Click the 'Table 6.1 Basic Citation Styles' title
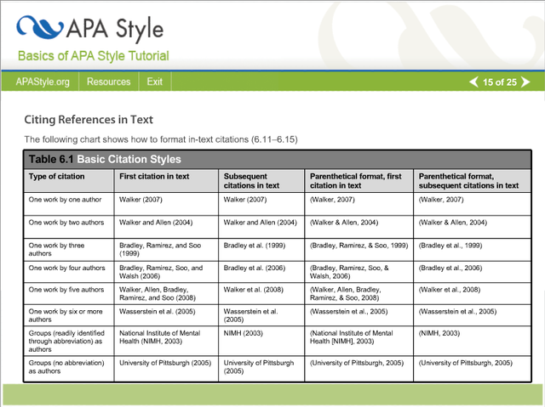 coord(105,159)
